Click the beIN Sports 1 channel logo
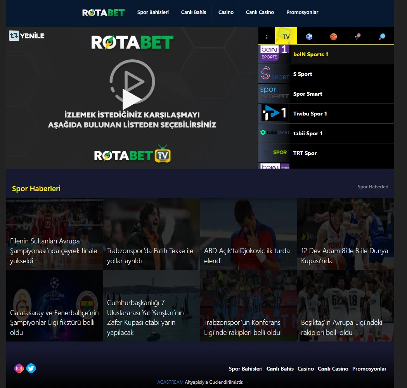The height and width of the screenshot is (388, 407). [x=275, y=54]
